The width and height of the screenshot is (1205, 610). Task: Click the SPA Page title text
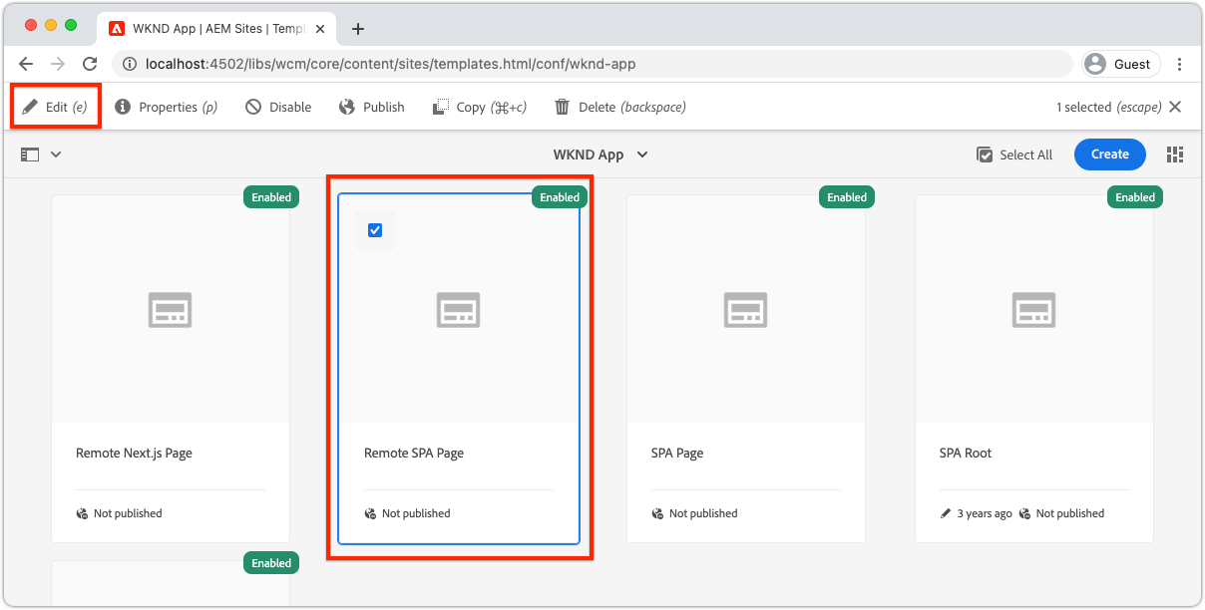pyautogui.click(x=677, y=453)
